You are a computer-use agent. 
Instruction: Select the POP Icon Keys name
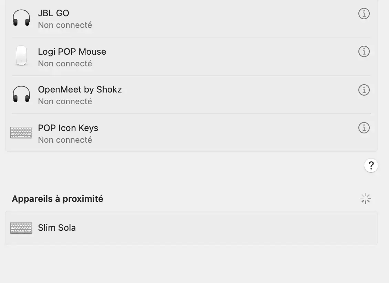tap(68, 128)
